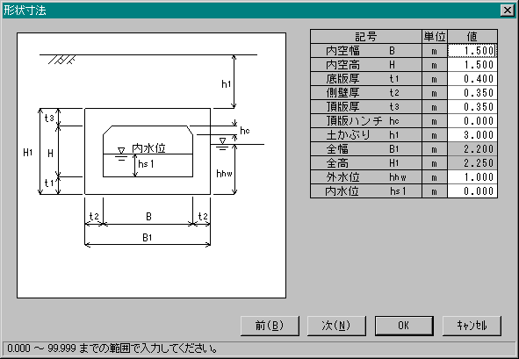Click the 土かぶり h1 value cell
The width and height of the screenshot is (519, 359).
(472, 135)
